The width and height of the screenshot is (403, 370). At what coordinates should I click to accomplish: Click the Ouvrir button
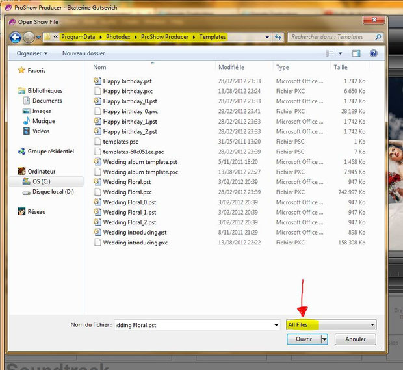pos(304,339)
